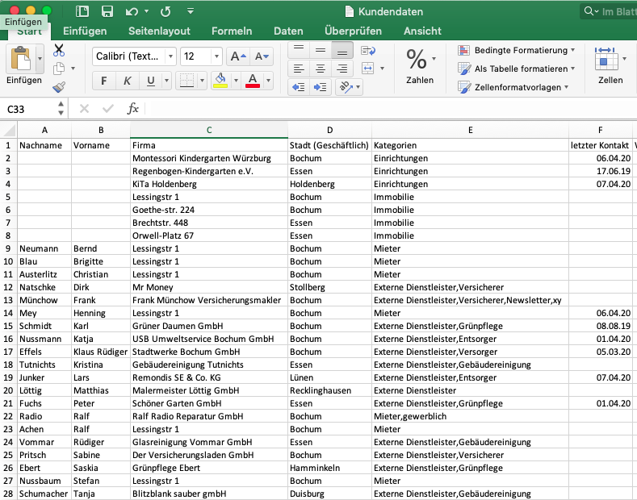The image size is (637, 500).
Task: Align text right
Action: point(342,69)
